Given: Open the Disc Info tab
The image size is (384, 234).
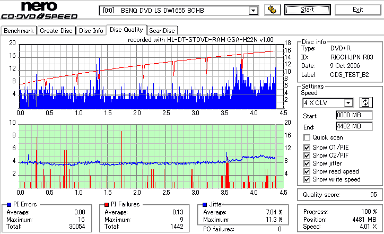Looking at the screenshot, I should tap(91, 31).
